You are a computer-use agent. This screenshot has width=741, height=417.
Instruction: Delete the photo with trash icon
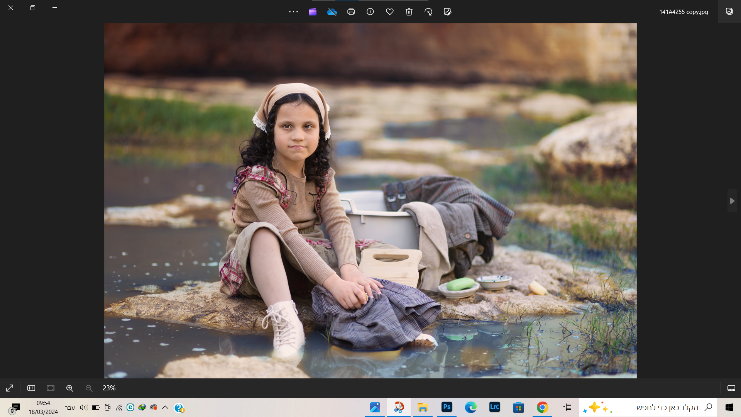click(x=409, y=12)
